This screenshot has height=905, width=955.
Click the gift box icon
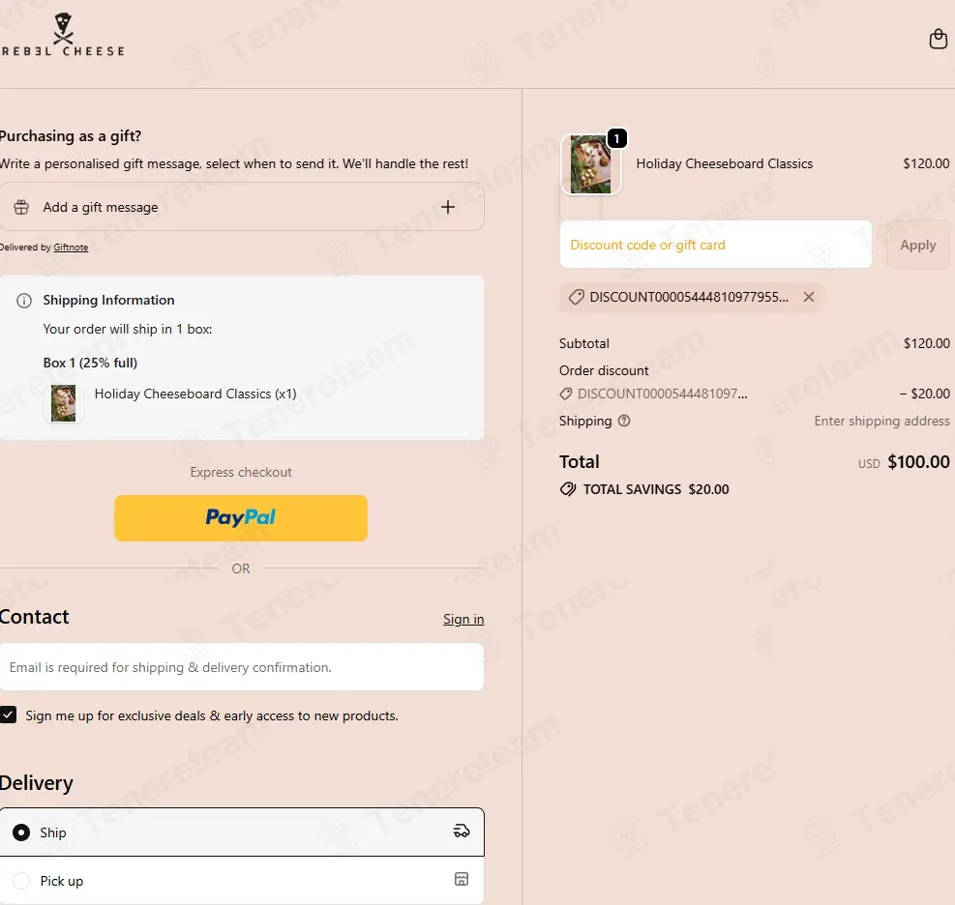pos(21,207)
